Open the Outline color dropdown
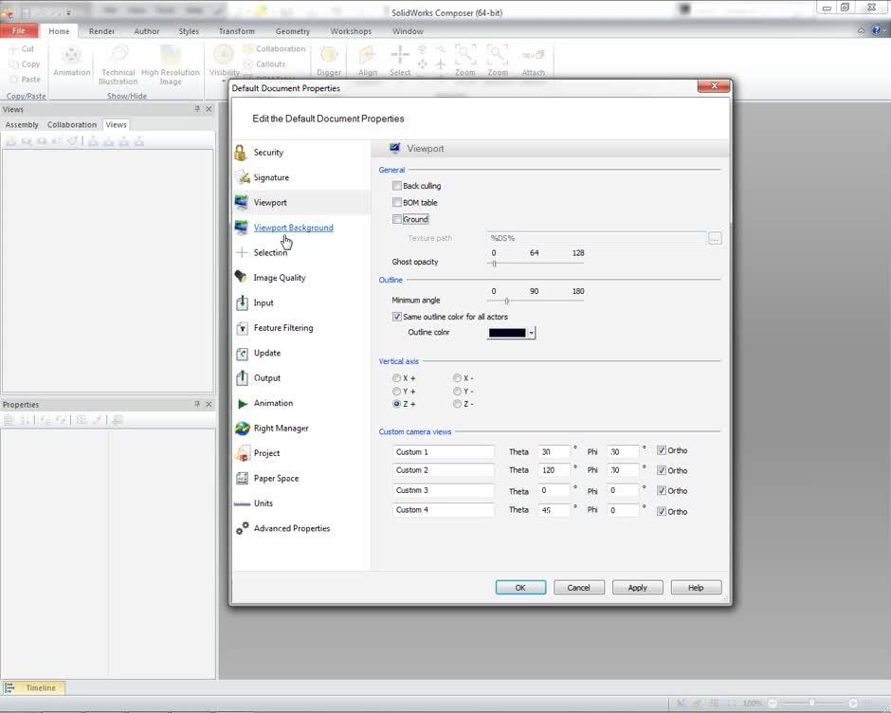 coord(533,333)
